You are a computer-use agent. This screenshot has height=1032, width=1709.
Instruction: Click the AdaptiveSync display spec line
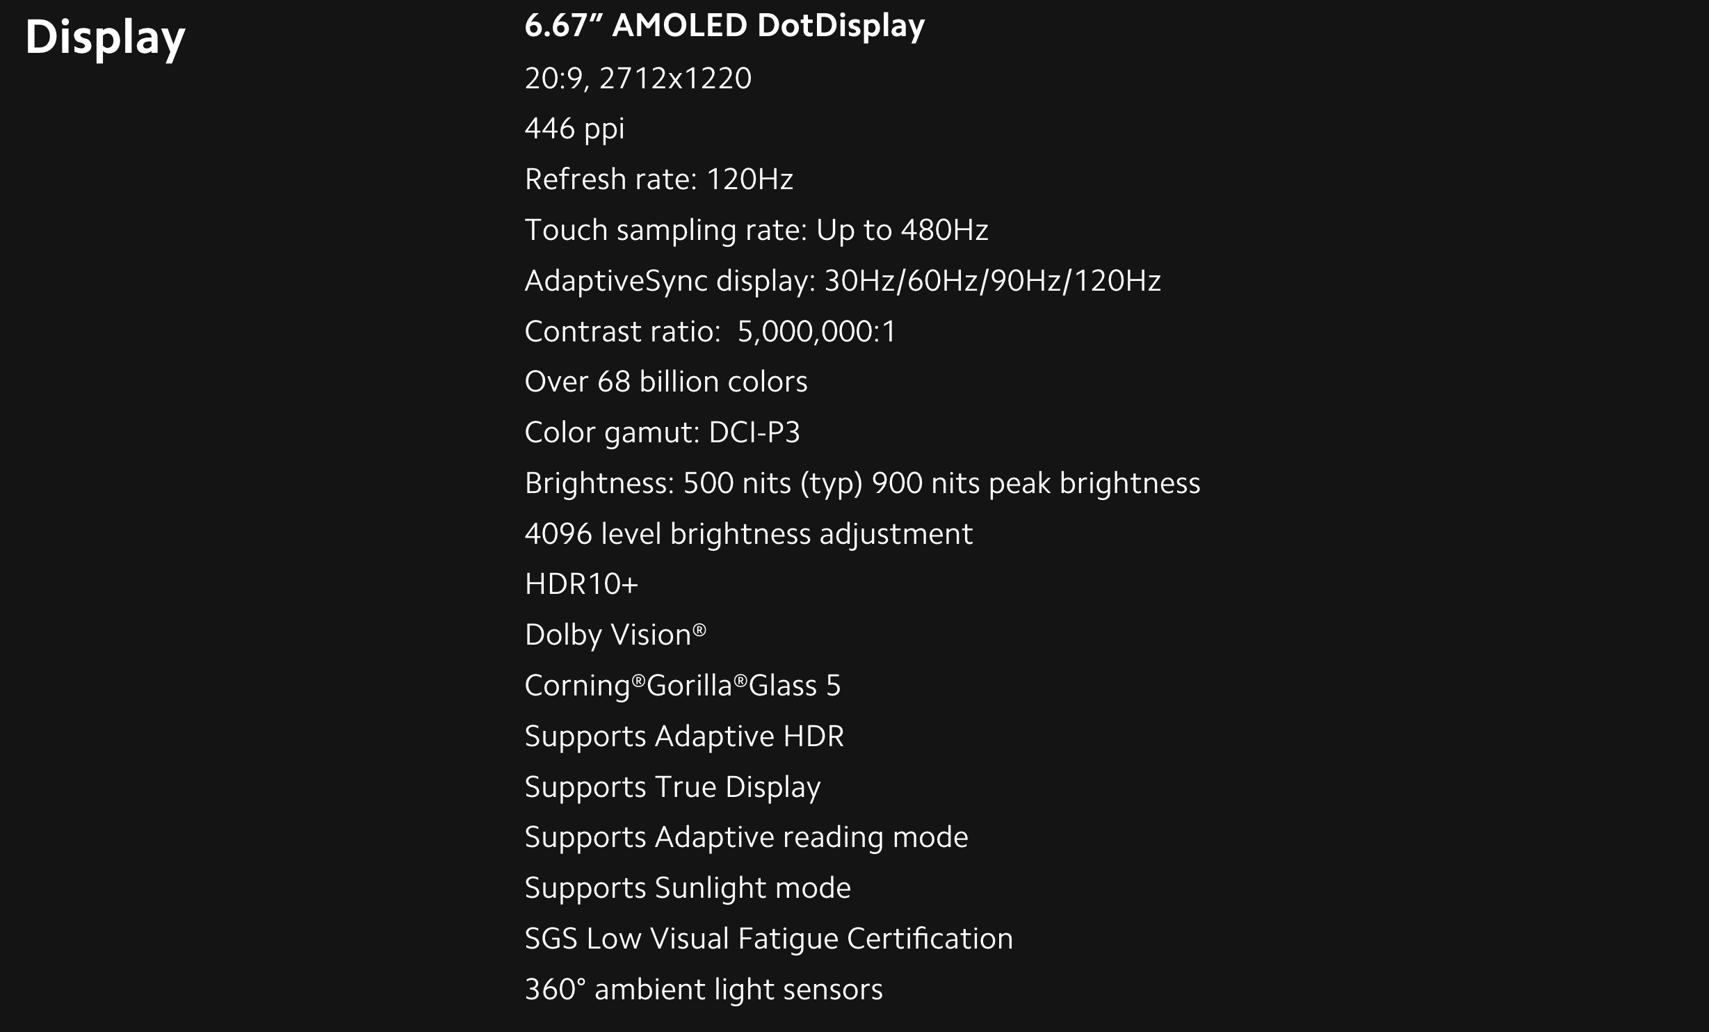843,282
